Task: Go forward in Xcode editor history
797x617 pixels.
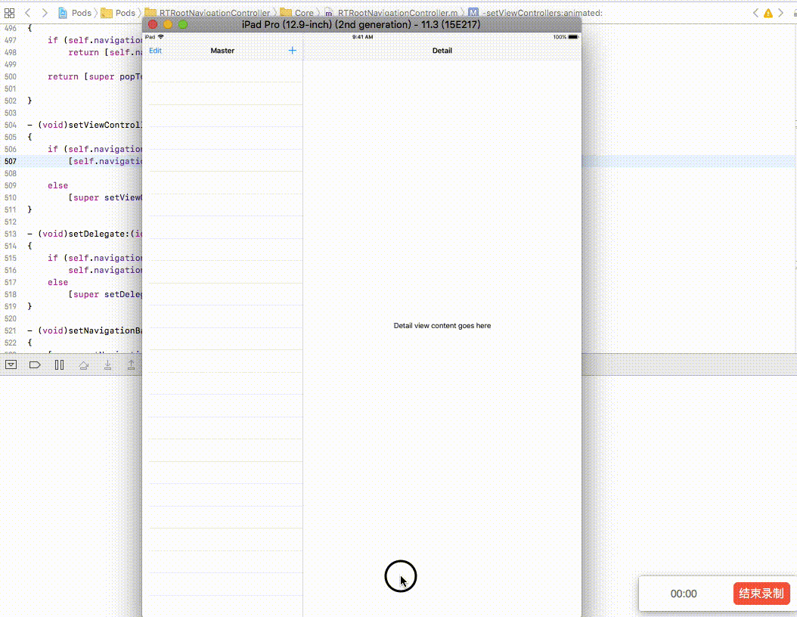Action: pyautogui.click(x=45, y=13)
